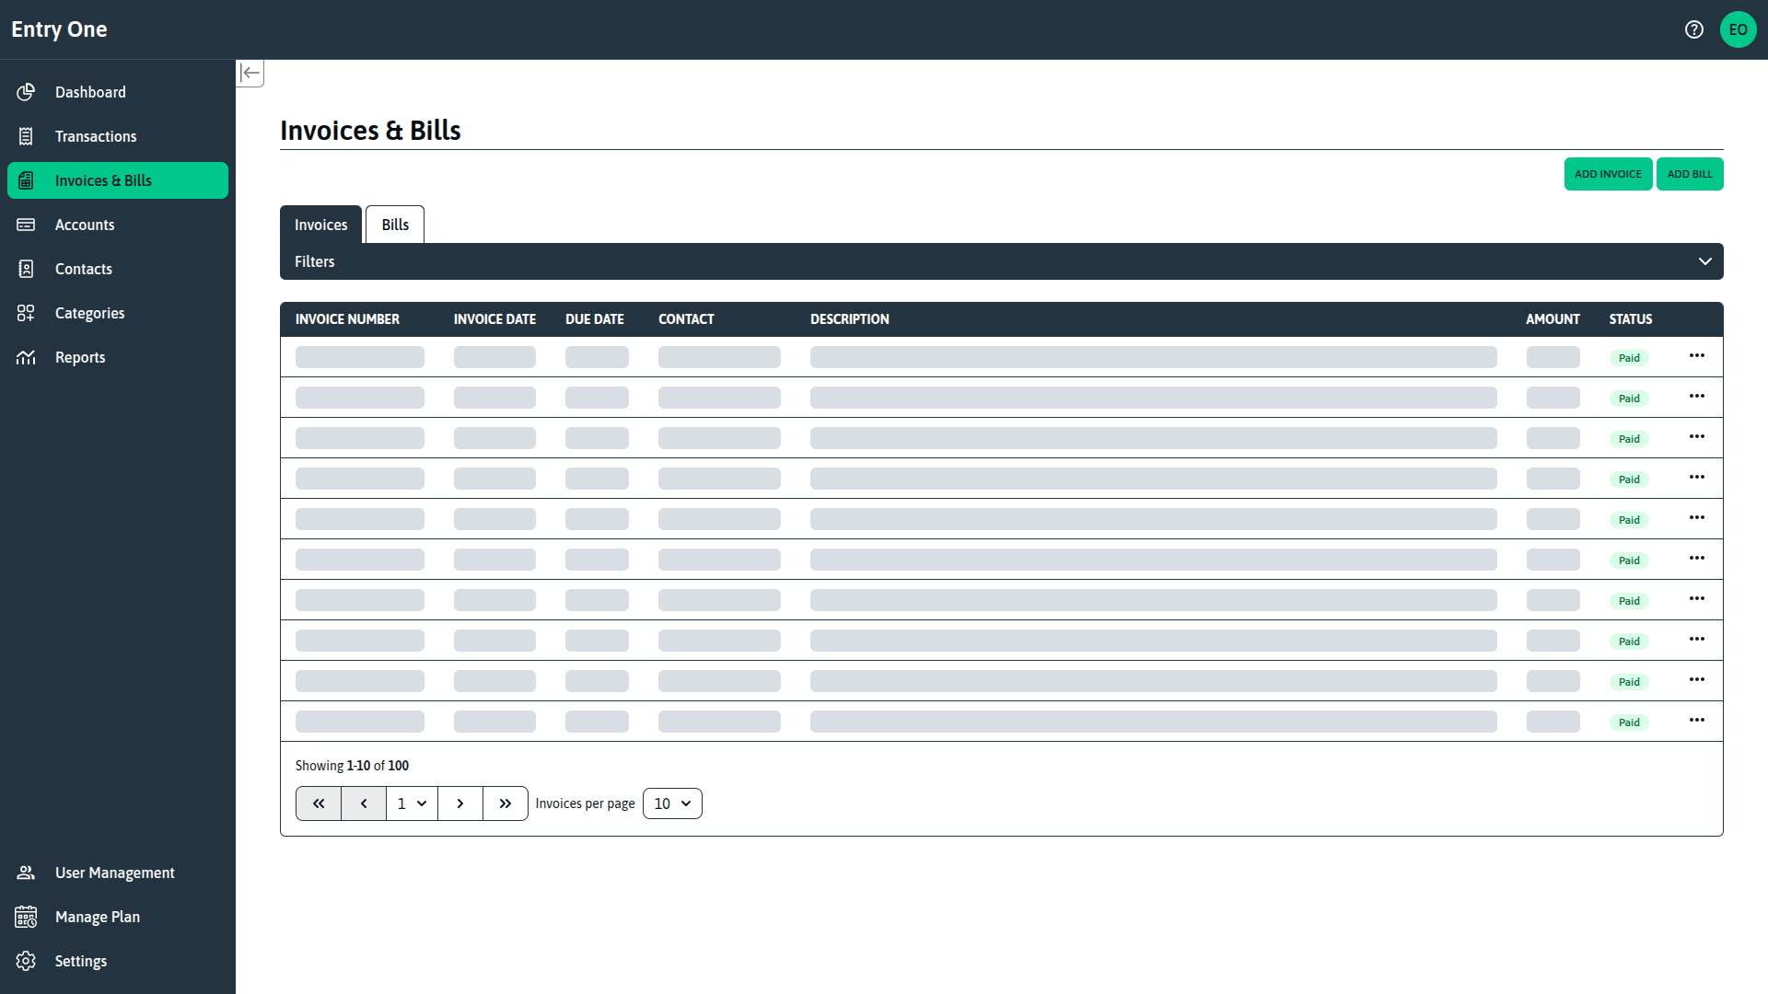Open the help question mark icon
This screenshot has height=994, width=1768.
tap(1694, 29)
